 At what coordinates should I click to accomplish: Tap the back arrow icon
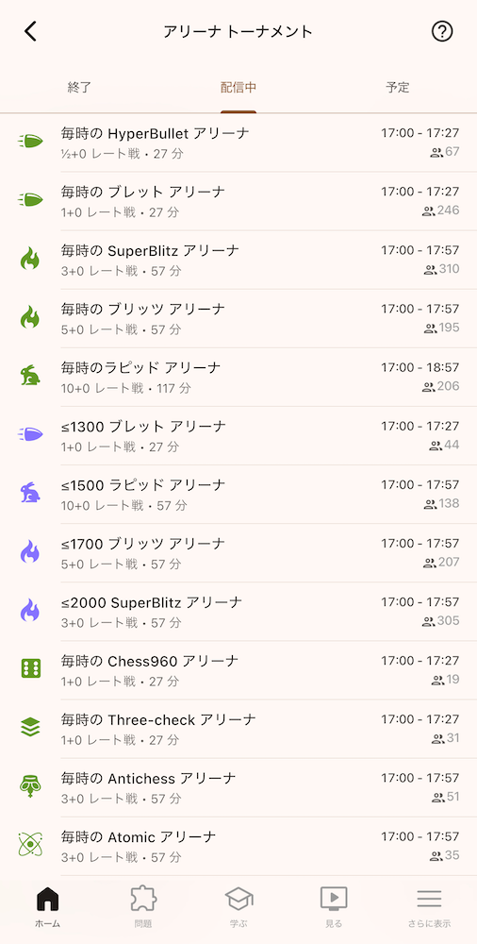click(31, 31)
